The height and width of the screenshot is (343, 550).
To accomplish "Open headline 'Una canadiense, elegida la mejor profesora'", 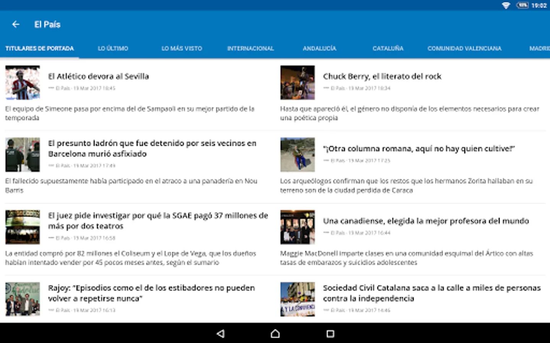I will (x=426, y=221).
